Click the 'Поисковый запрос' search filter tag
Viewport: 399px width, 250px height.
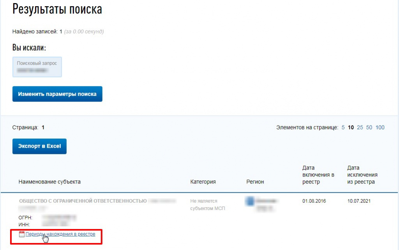[37, 67]
